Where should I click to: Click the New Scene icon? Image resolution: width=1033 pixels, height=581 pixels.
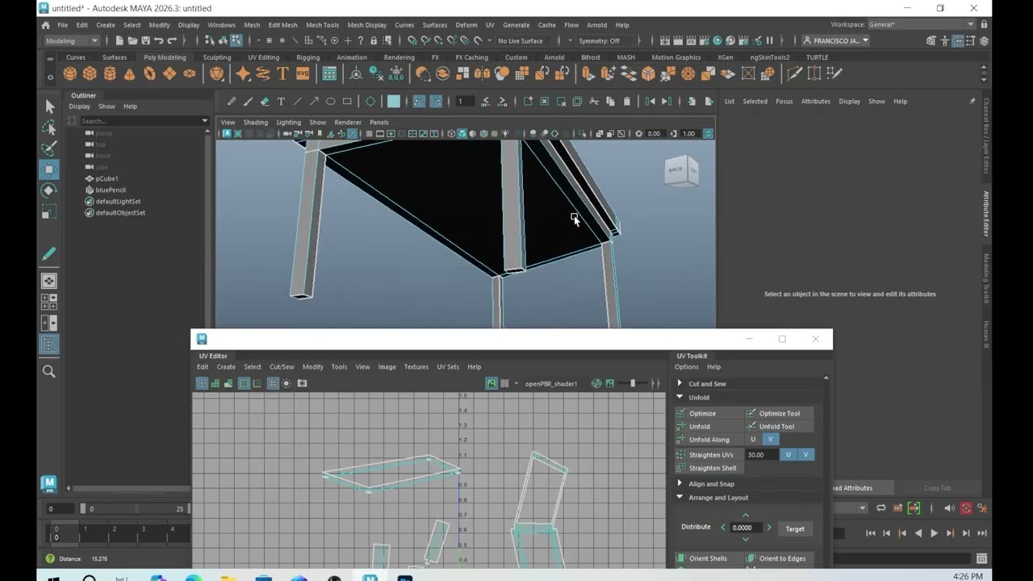coord(119,40)
